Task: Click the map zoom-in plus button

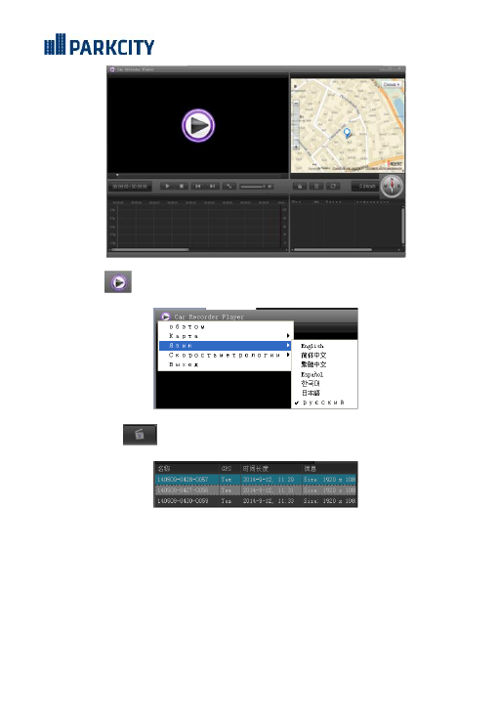Action: pyautogui.click(x=296, y=147)
